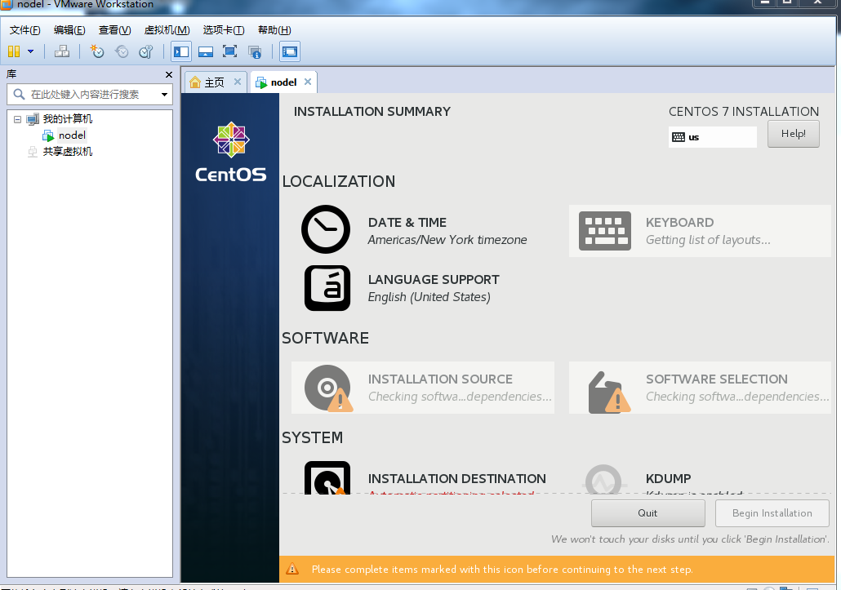Screen dimensions: 841x590
Task: Click the Quit button
Action: coord(648,513)
